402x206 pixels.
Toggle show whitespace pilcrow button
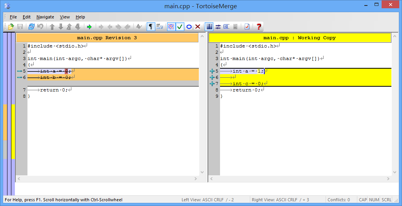point(151,27)
